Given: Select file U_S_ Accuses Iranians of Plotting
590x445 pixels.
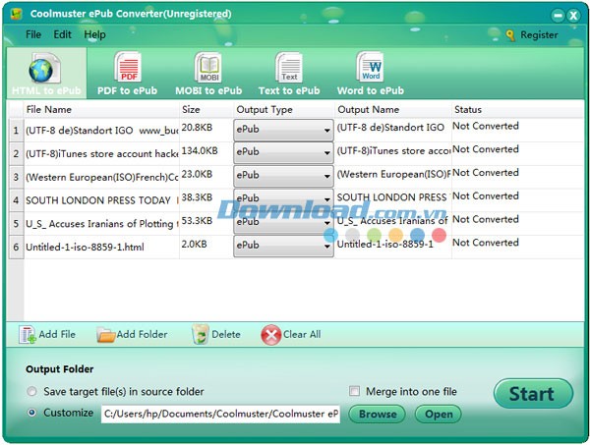Looking at the screenshot, I should click(102, 224).
